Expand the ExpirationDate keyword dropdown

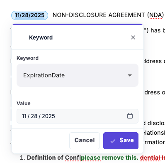tap(78, 75)
